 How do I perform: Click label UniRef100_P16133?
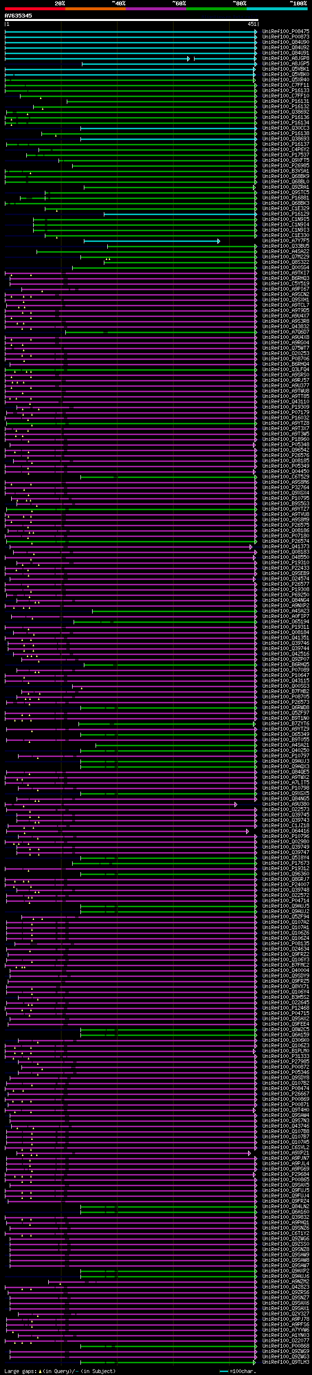286,90
